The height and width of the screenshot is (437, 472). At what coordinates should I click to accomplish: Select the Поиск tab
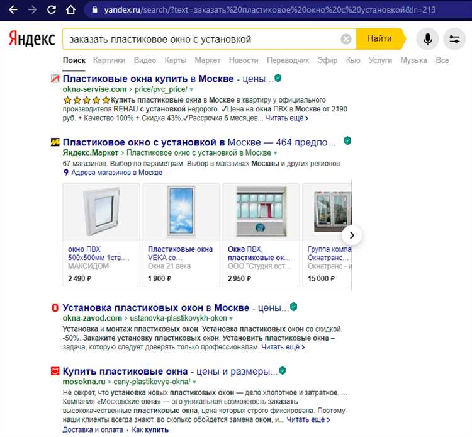(74, 60)
